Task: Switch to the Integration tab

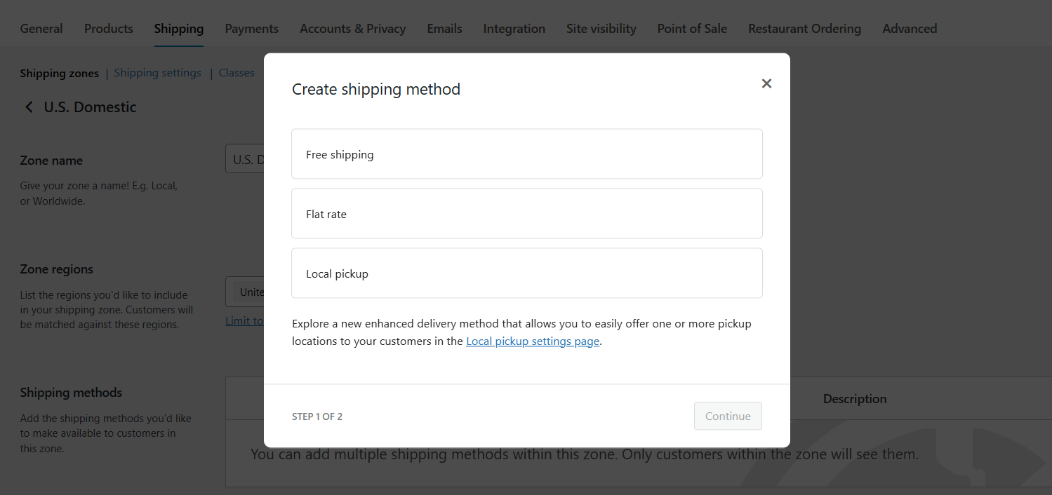Action: [514, 28]
